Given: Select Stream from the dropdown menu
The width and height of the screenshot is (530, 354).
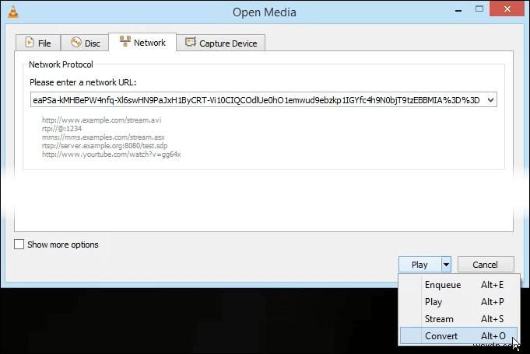Looking at the screenshot, I should click(458, 318).
